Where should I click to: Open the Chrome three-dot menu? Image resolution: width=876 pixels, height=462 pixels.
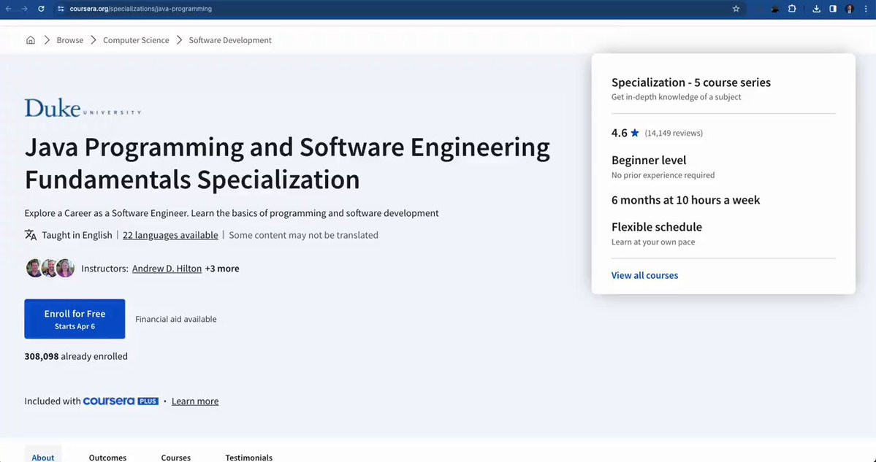865,9
